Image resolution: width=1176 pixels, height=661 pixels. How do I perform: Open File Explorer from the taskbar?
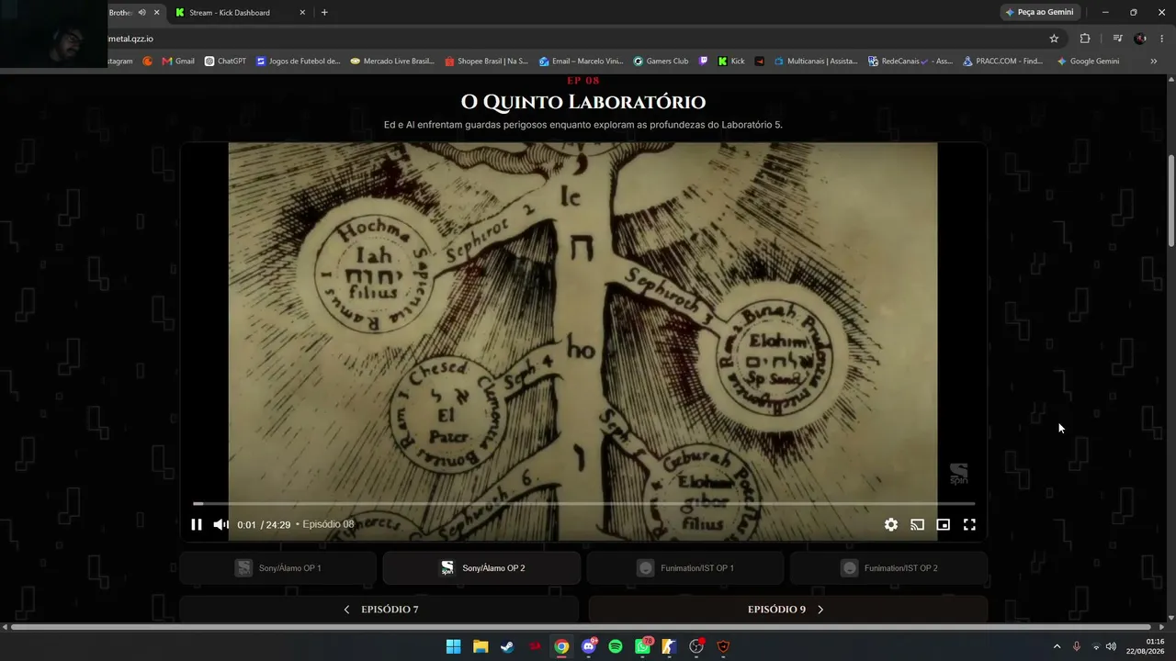(x=480, y=646)
